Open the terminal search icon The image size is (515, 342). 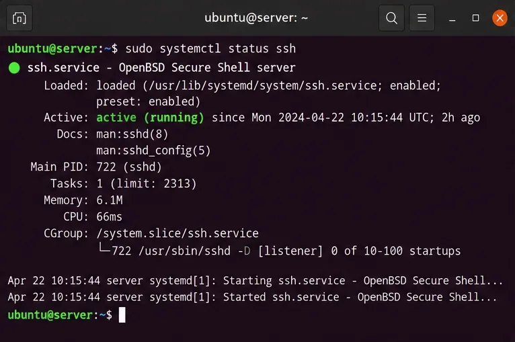pos(391,18)
